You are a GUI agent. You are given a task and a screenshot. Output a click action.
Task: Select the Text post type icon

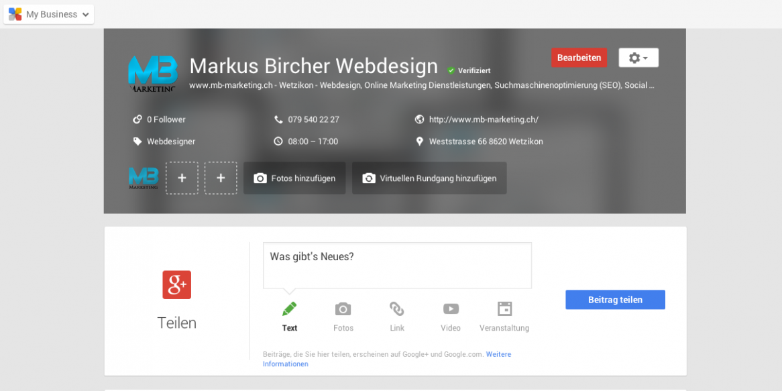289,309
